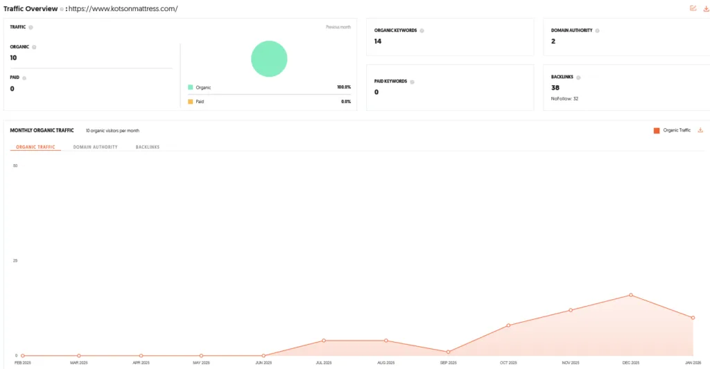Click the download icon beside Traffic Overview
Image resolution: width=710 pixels, height=369 pixels.
coord(706,8)
